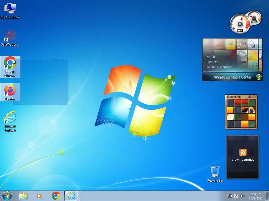
Task: Click the puzzle timer 00:00:00
Action: pos(236,97)
